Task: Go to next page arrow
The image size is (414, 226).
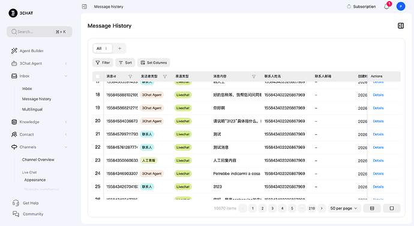Action: 322,209
